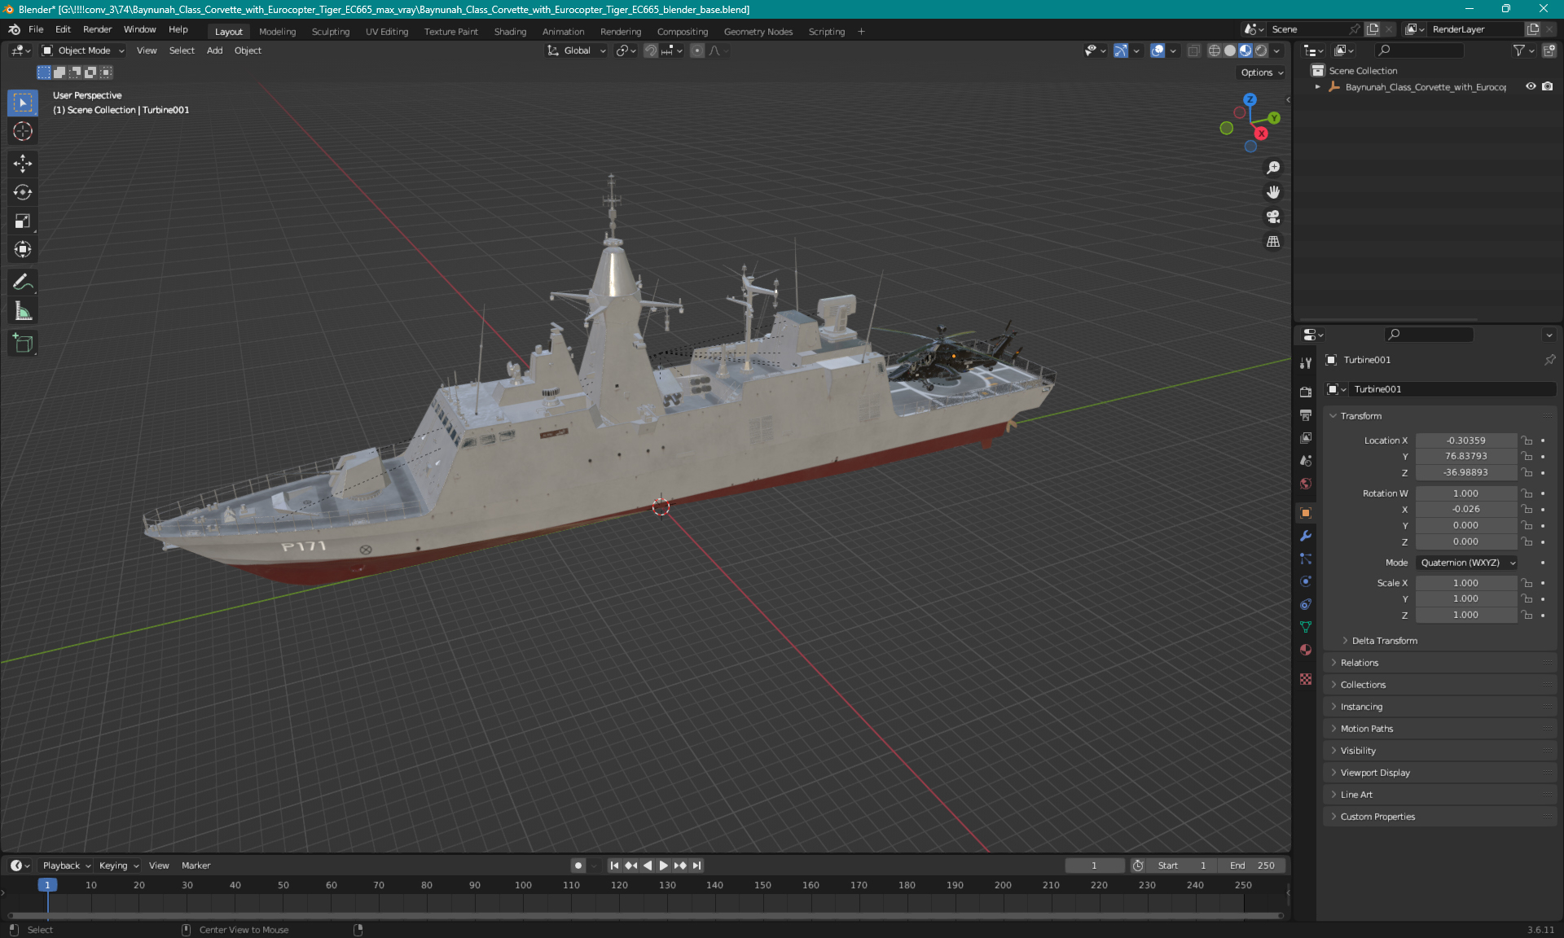Open the Scene properties tab

[1306, 460]
